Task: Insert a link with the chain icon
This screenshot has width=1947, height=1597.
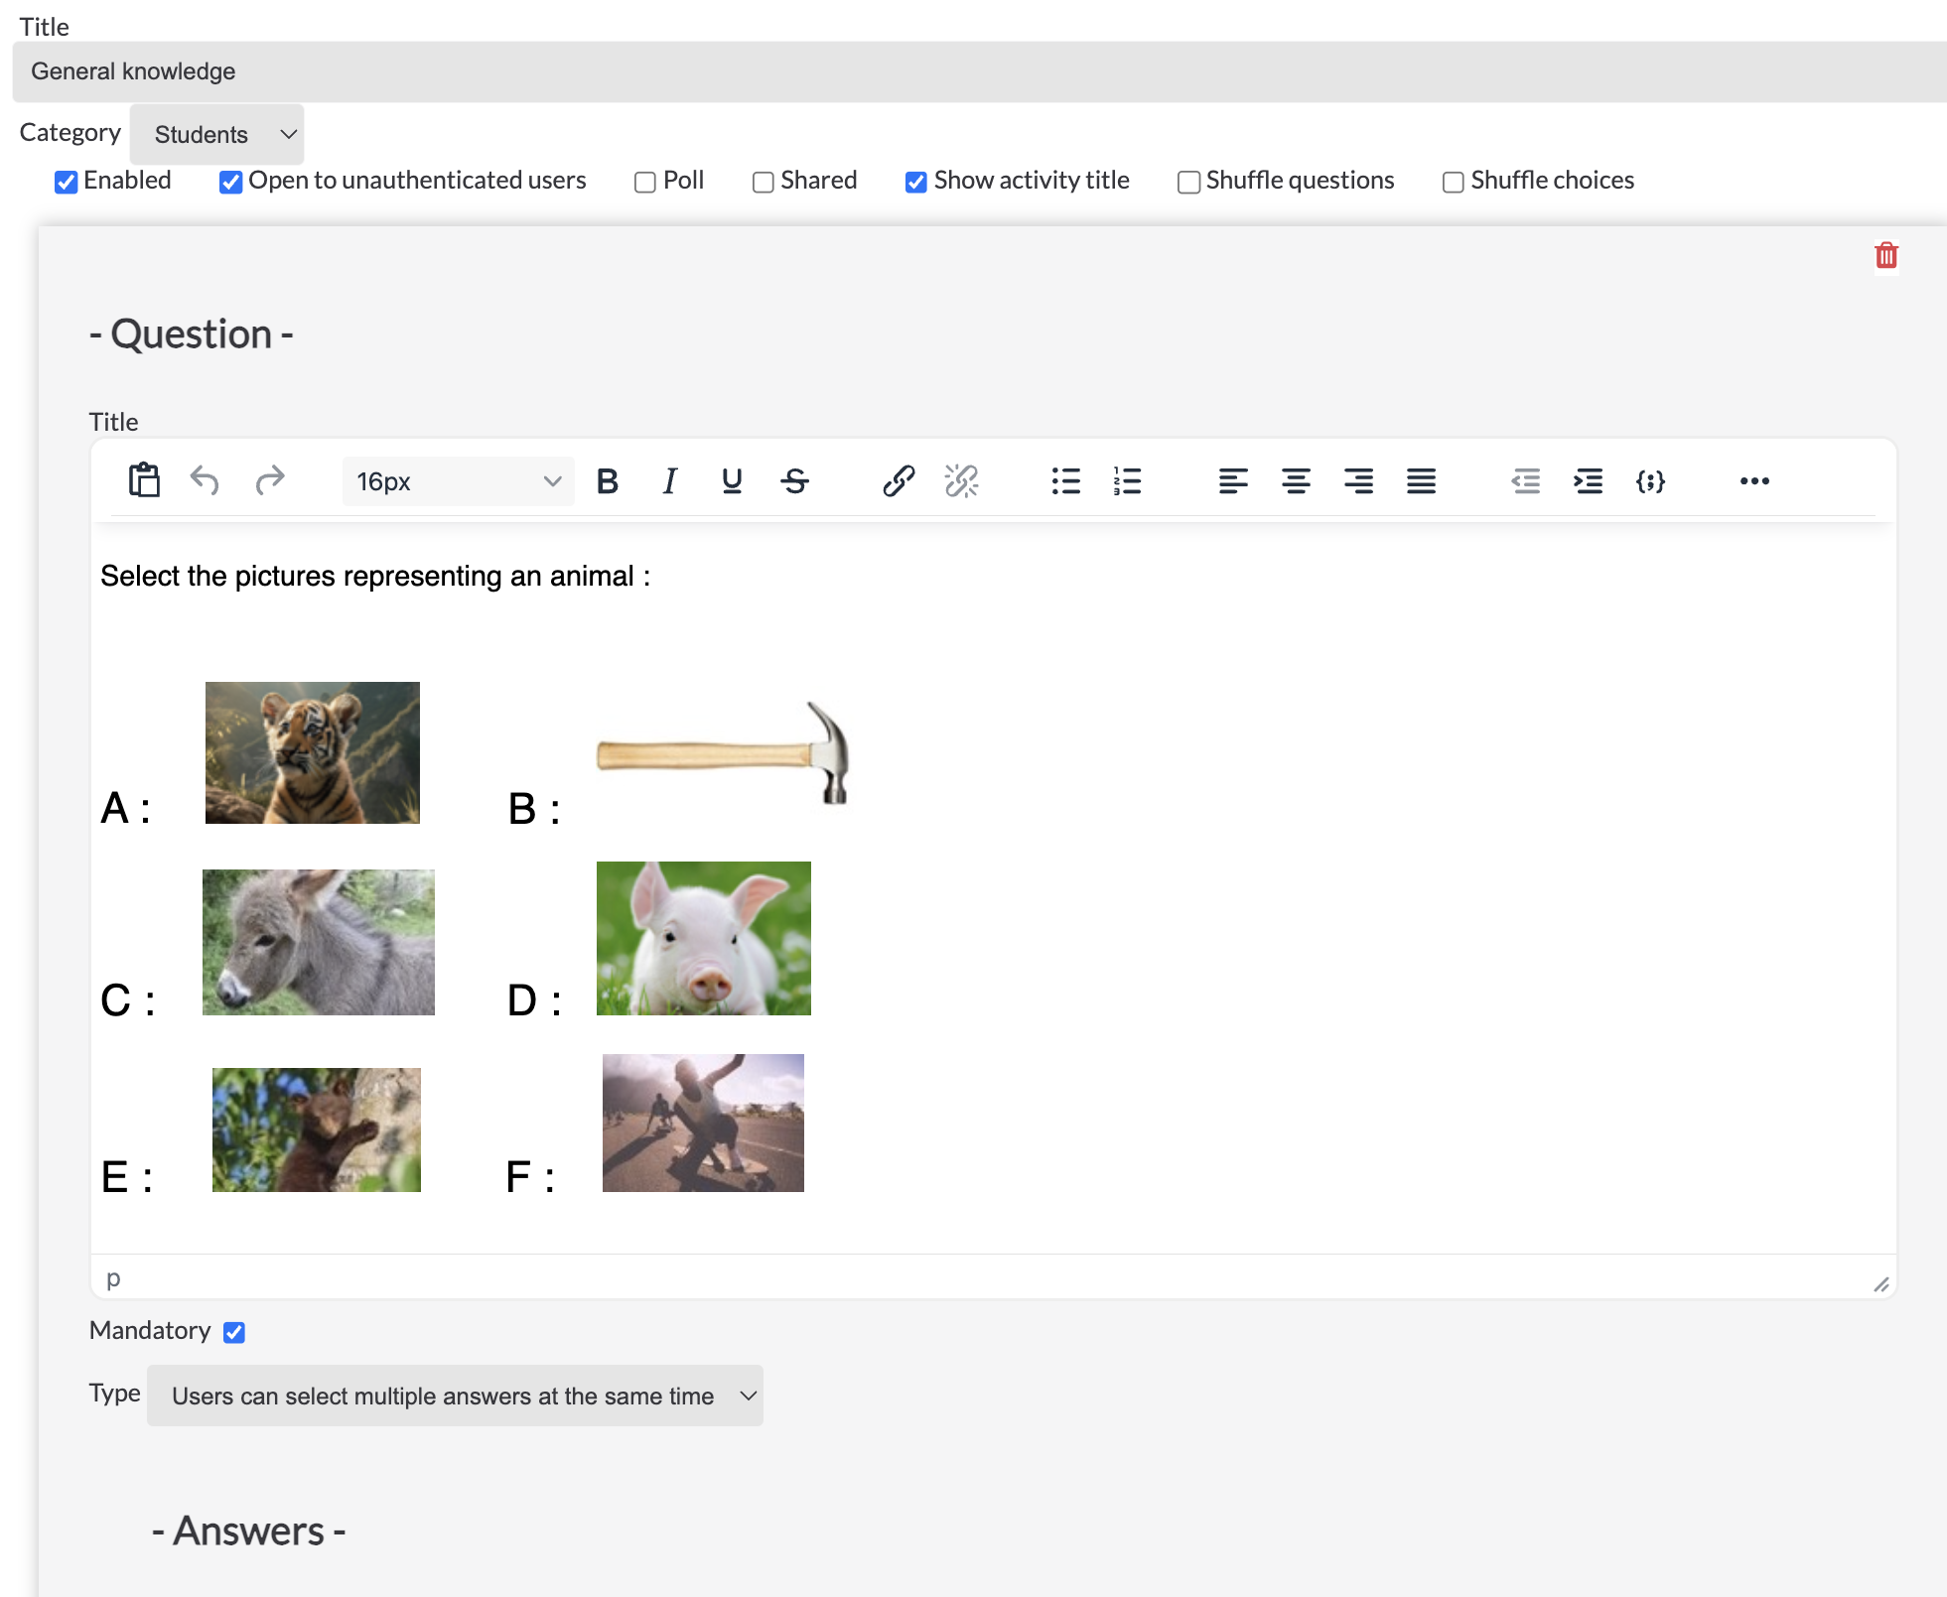Action: (899, 481)
